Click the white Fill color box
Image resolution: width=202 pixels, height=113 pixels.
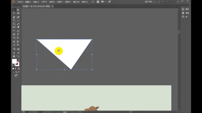pyautogui.click(x=14, y=61)
